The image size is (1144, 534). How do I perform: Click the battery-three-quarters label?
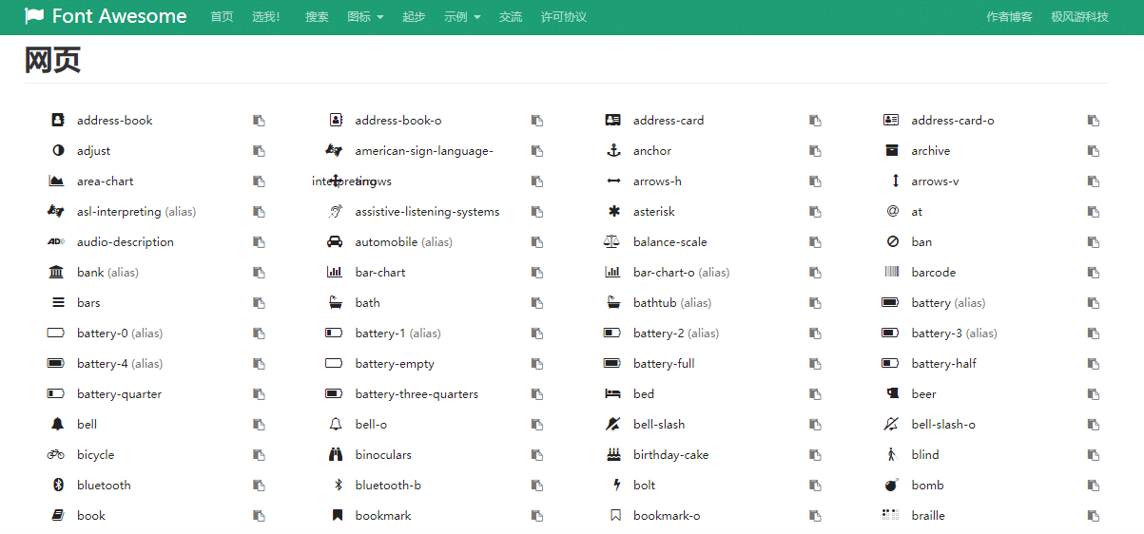[417, 394]
